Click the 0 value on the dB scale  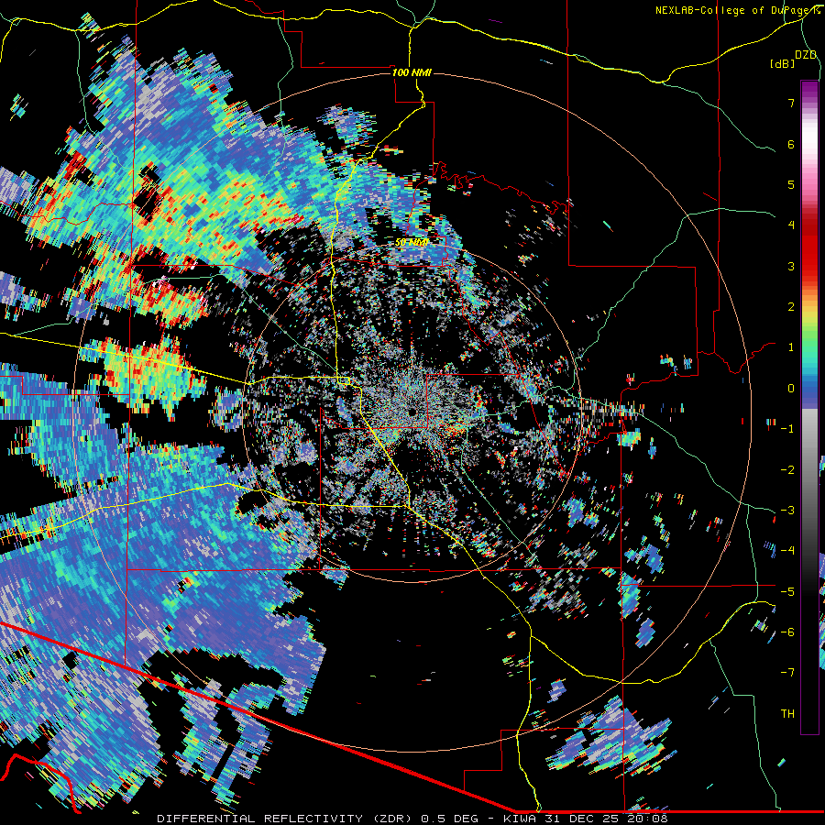click(791, 389)
